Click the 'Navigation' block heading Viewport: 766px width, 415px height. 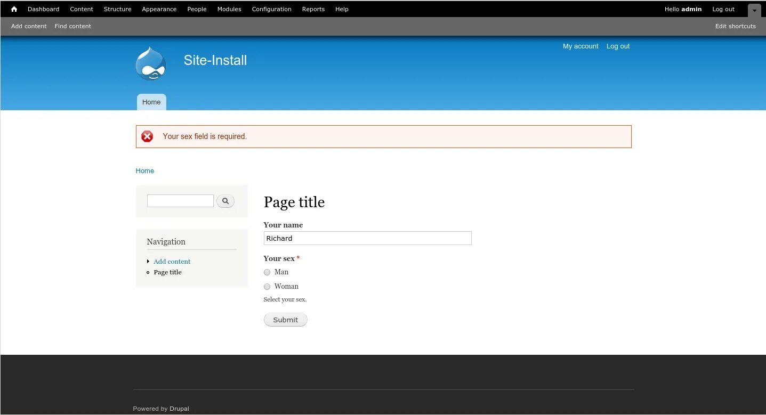(x=166, y=242)
